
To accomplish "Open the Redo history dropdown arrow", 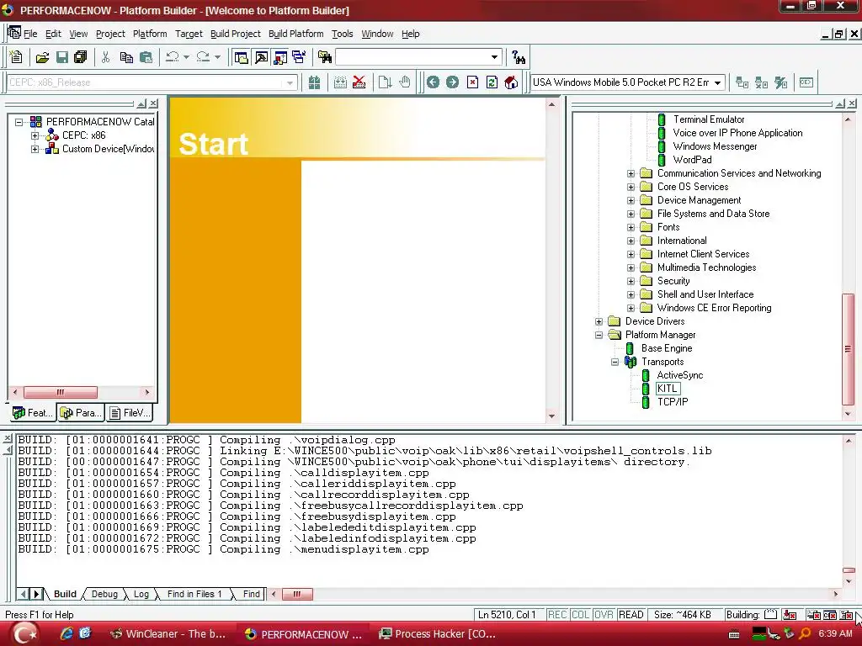I will (217, 57).
